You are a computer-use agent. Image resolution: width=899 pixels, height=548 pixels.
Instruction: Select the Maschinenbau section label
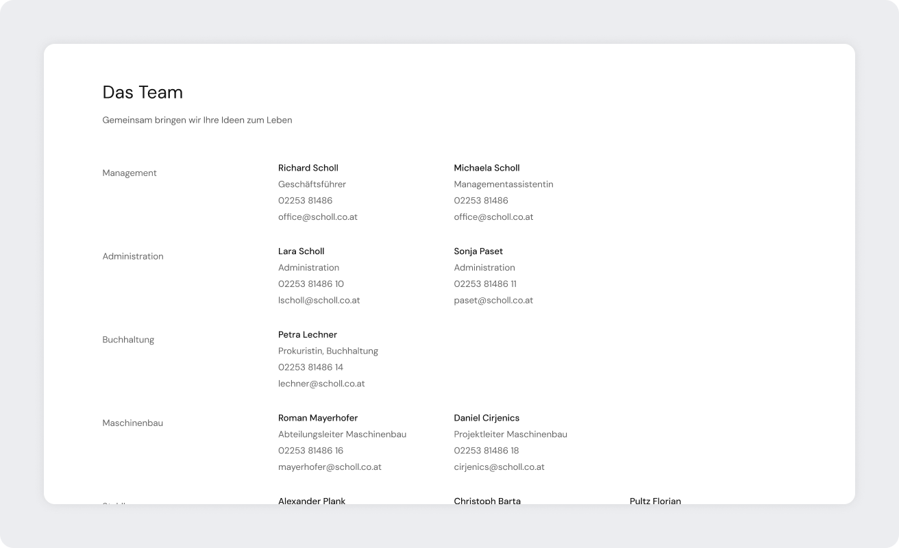(132, 423)
